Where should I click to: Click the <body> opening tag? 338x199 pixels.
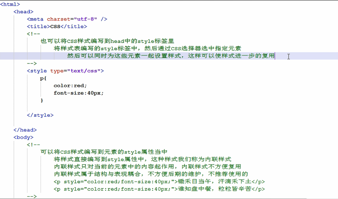coord(23,137)
